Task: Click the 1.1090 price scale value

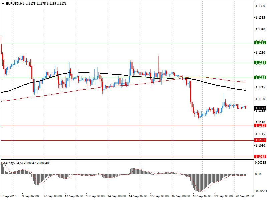Action: coord(260,146)
